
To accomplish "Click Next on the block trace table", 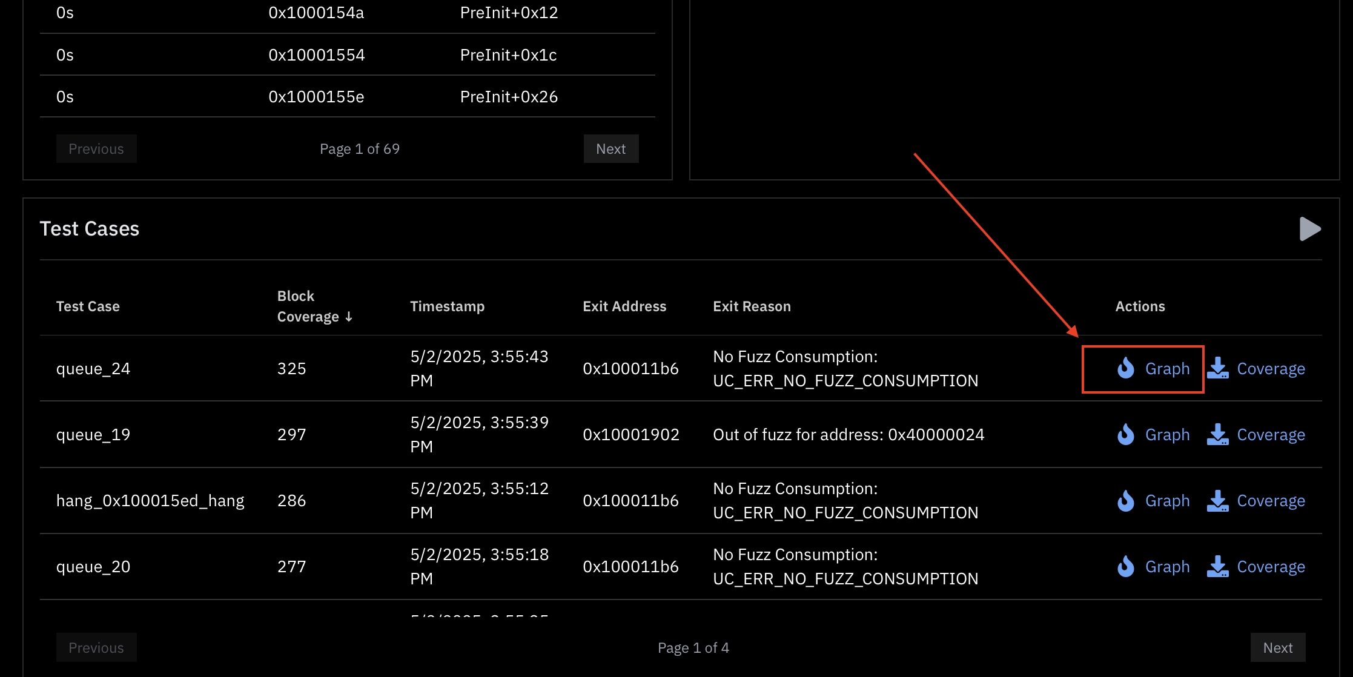I will (610, 148).
